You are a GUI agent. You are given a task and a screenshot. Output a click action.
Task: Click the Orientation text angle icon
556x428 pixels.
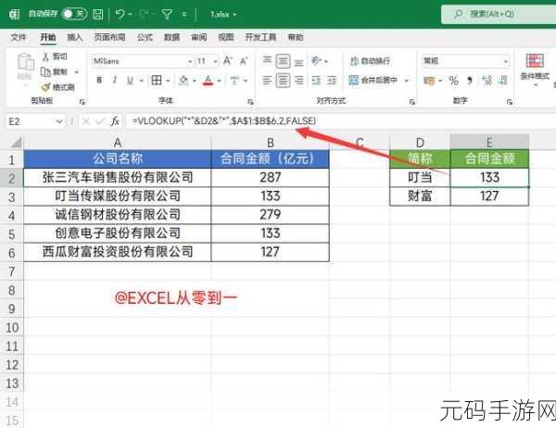click(316, 60)
